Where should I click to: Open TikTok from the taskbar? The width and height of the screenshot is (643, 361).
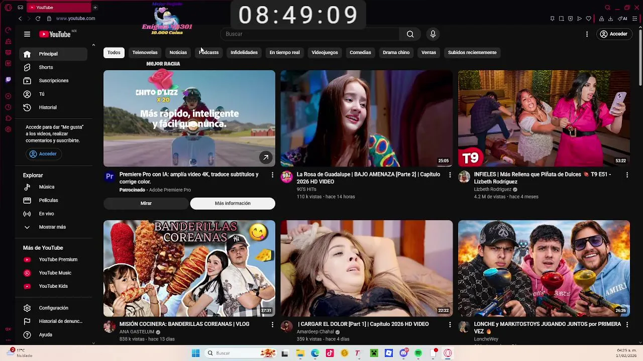click(330, 353)
